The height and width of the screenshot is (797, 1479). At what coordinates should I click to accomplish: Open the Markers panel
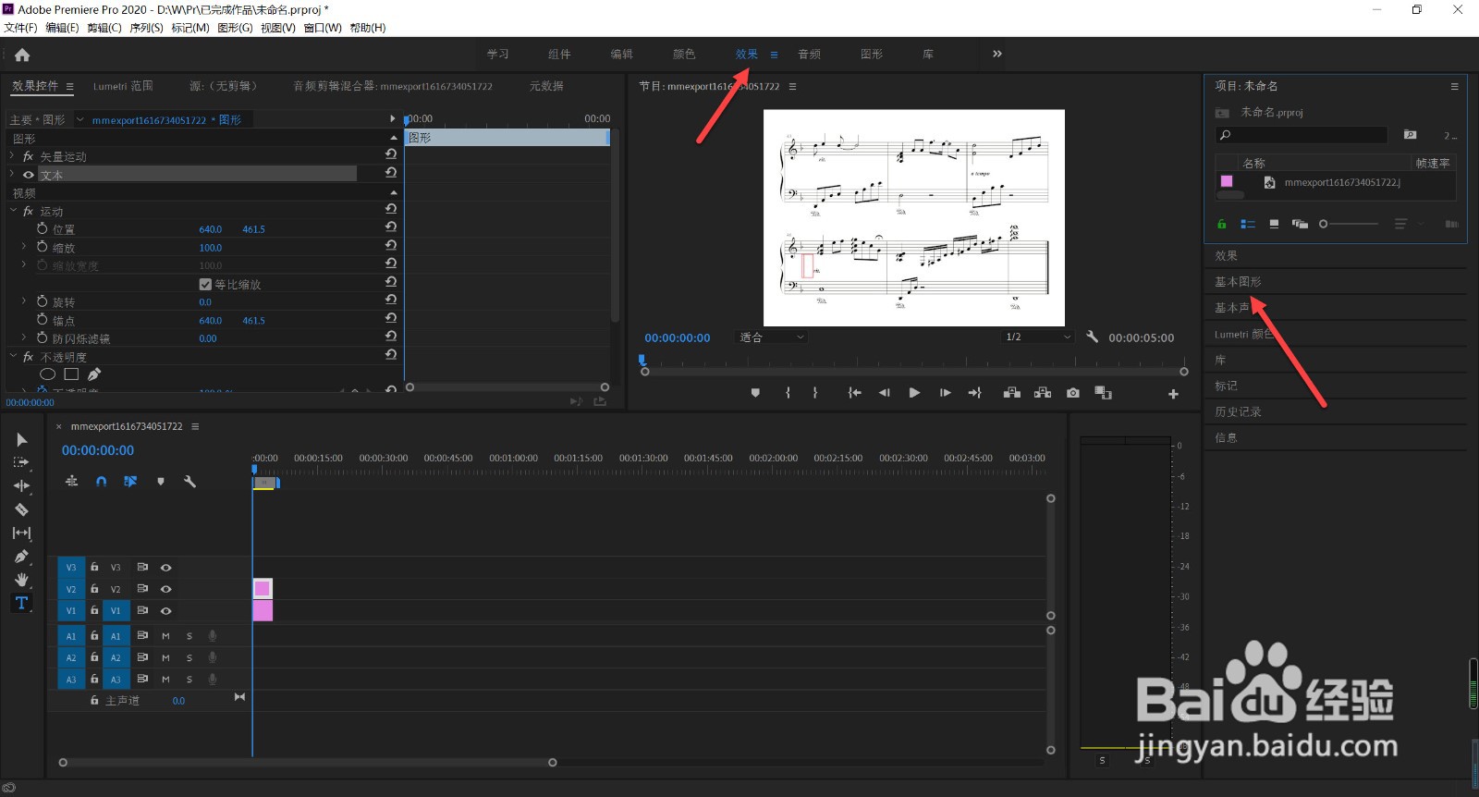pos(1226,386)
